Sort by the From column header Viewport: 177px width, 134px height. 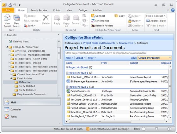(104, 63)
